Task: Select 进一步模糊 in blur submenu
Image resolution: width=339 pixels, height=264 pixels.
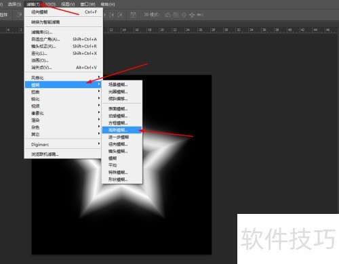Action: [x=122, y=137]
